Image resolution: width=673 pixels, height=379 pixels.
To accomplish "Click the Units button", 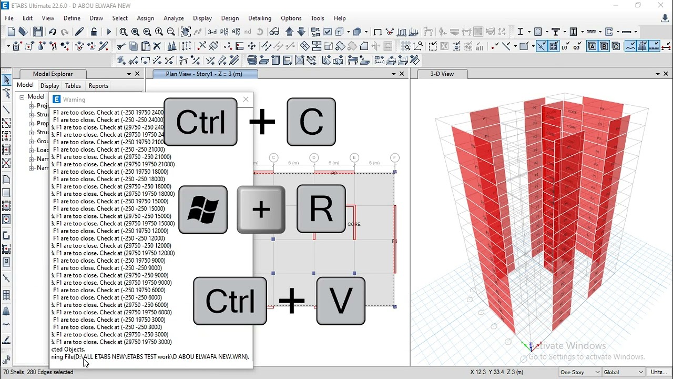I will tap(659, 372).
